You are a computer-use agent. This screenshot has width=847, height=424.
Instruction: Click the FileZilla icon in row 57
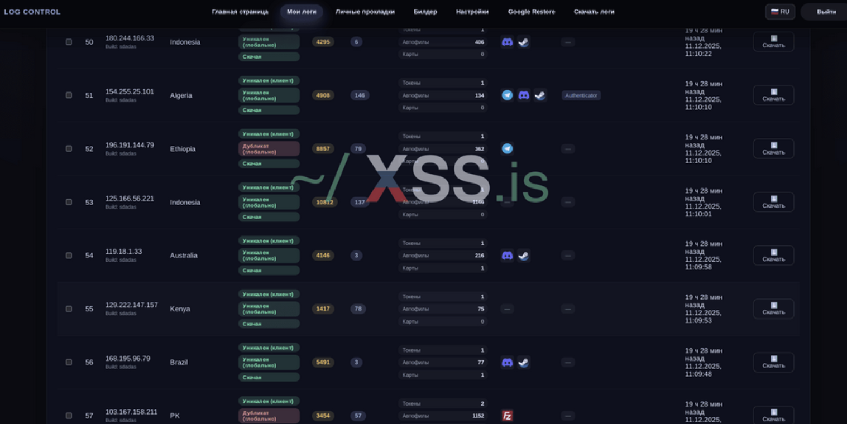pyautogui.click(x=507, y=416)
